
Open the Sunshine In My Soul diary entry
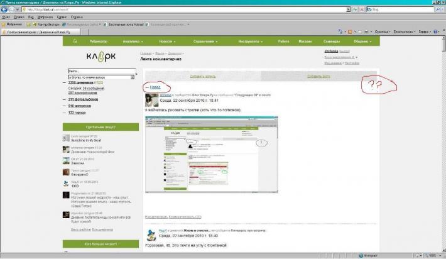coord(85,140)
